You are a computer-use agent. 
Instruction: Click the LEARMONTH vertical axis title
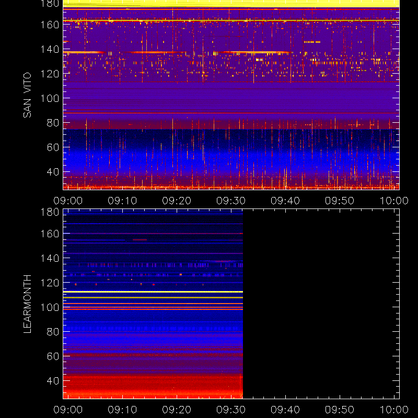(27, 304)
